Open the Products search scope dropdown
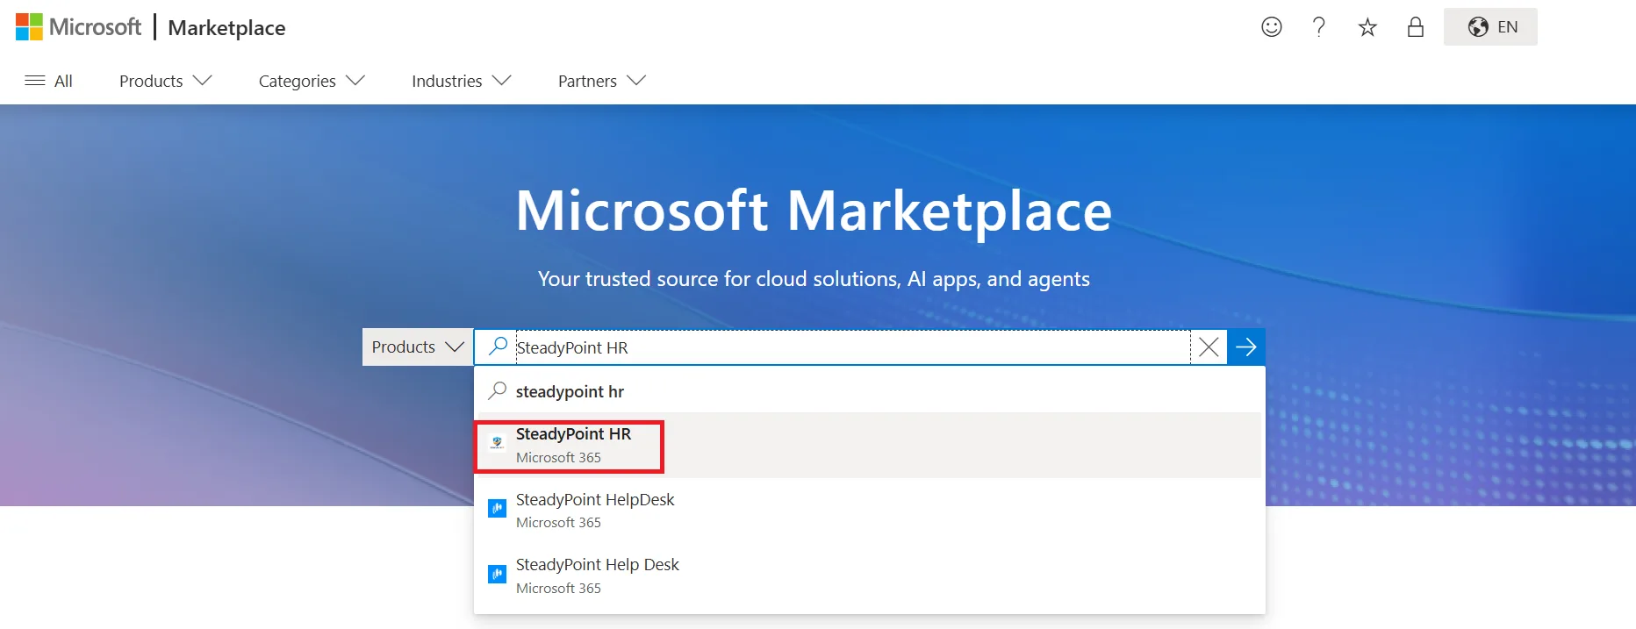The width and height of the screenshot is (1636, 629). [418, 347]
